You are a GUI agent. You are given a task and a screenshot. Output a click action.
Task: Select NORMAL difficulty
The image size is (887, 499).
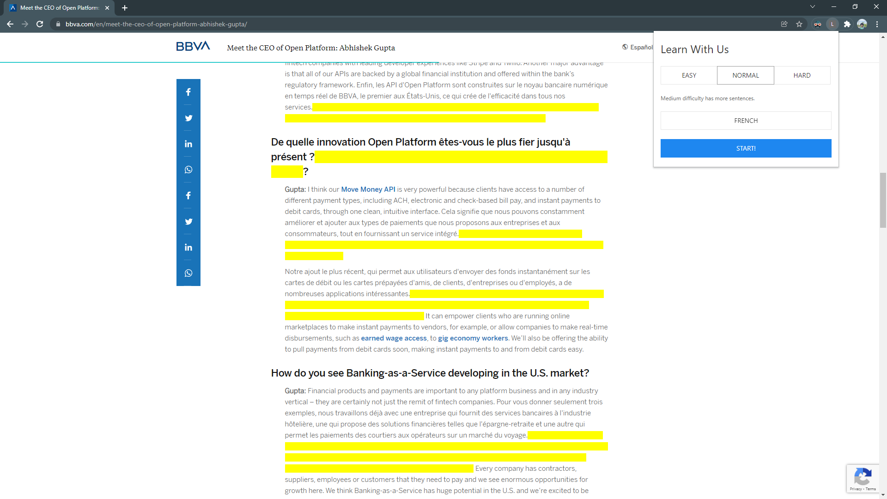coord(745,75)
